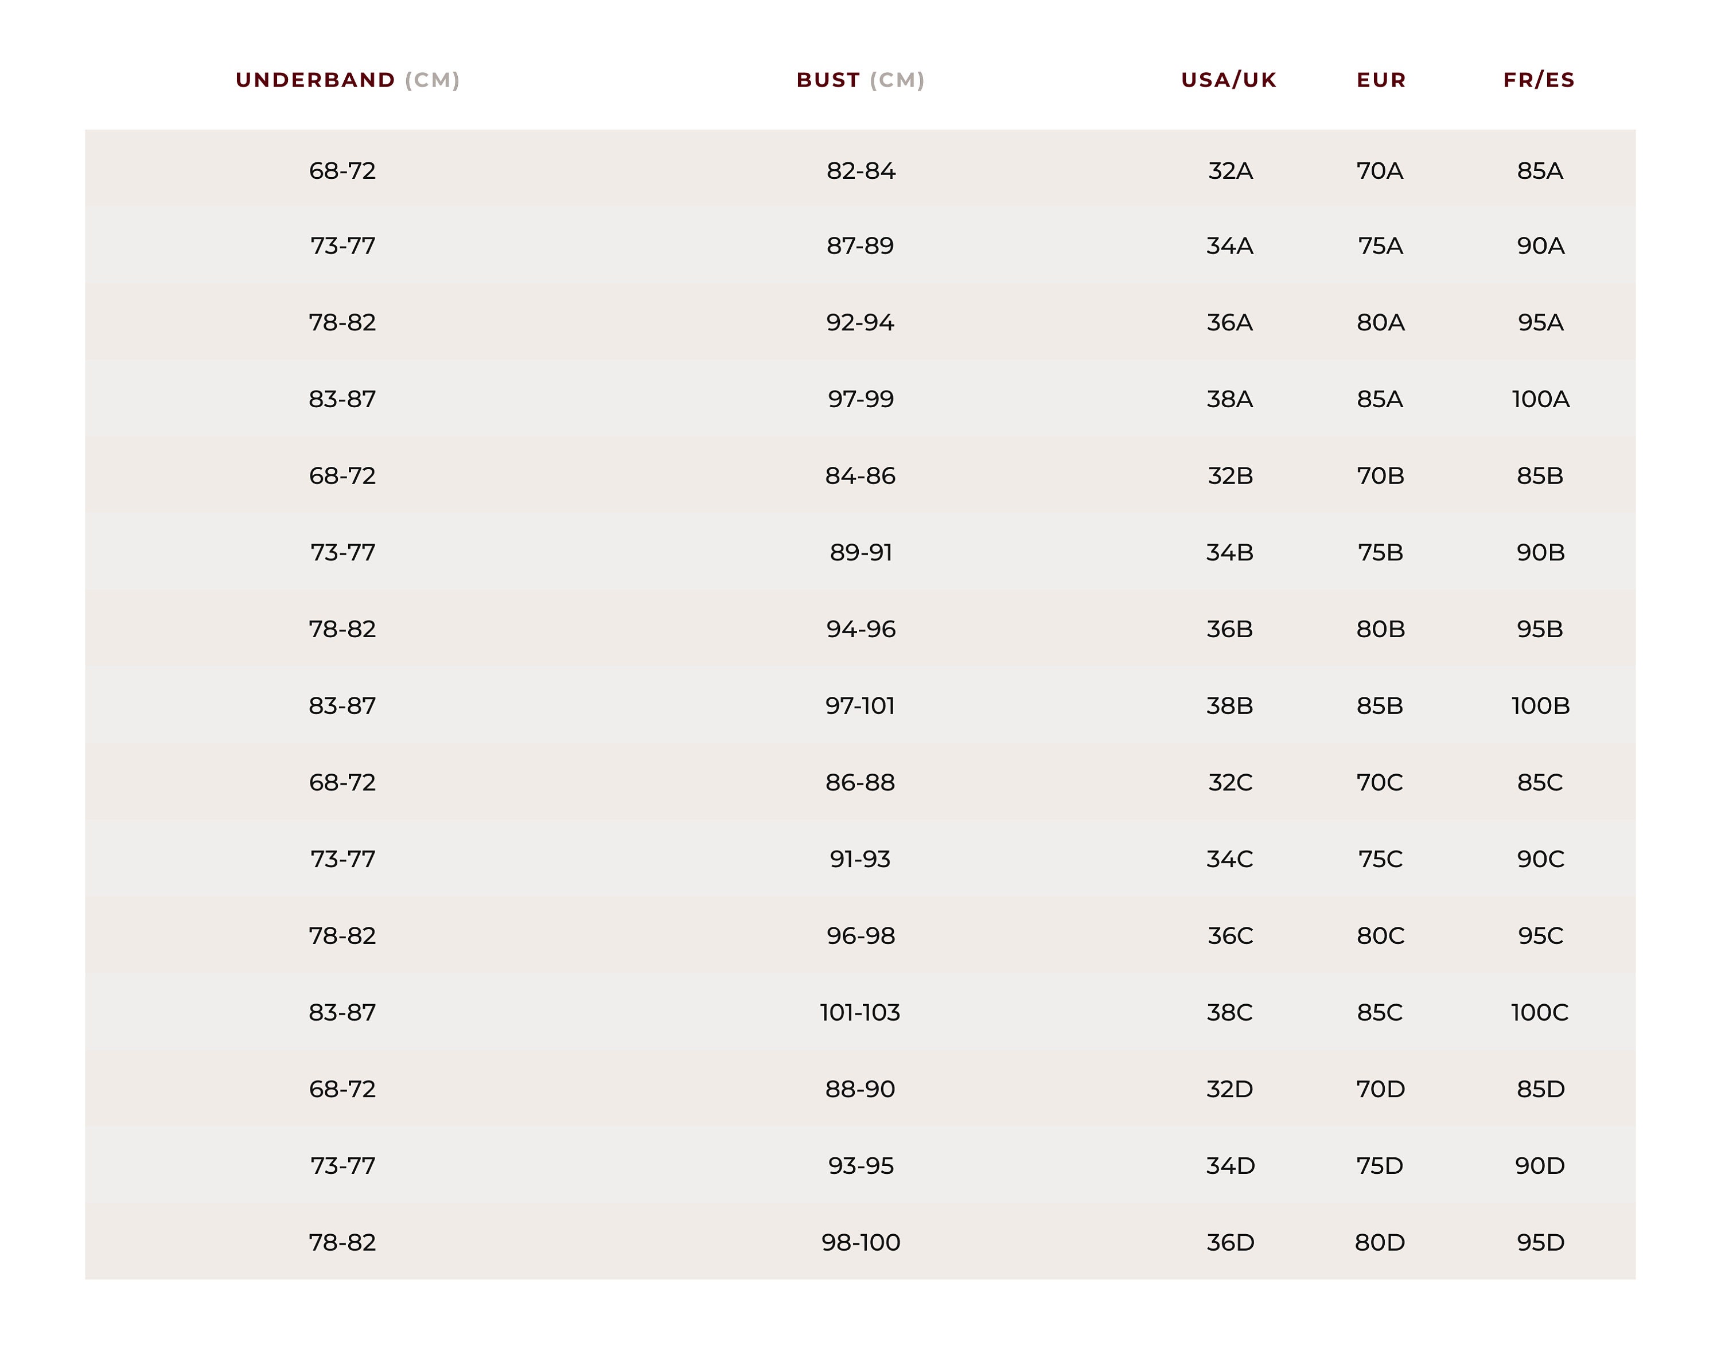Viewport: 1721px width, 1346px height.
Task: Click the 70D EUR size cell
Action: coord(1380,1089)
